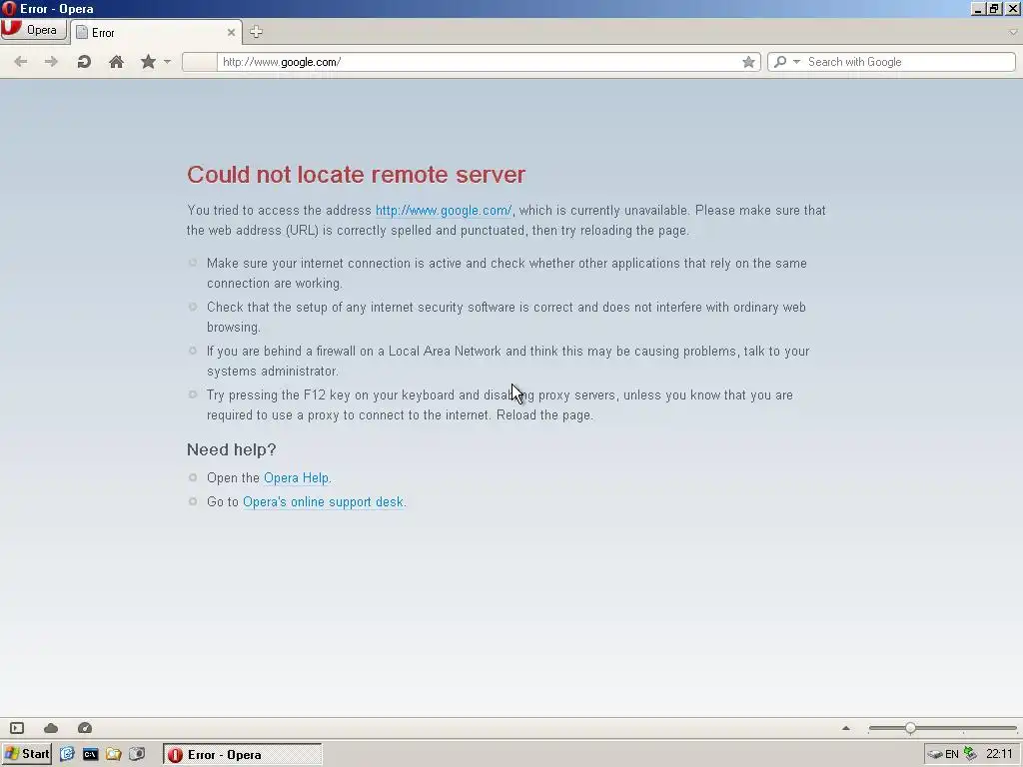Click the network tray icon

click(971, 755)
